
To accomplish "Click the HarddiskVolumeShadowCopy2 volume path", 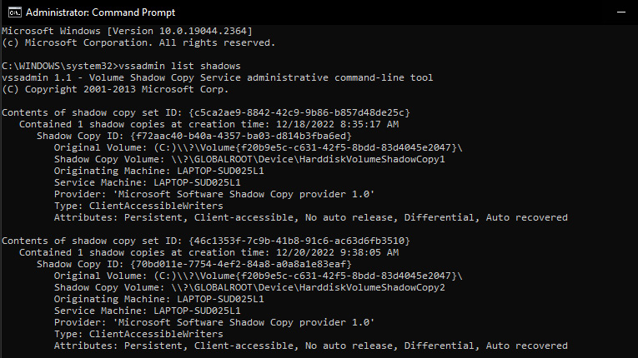I will tap(308, 288).
